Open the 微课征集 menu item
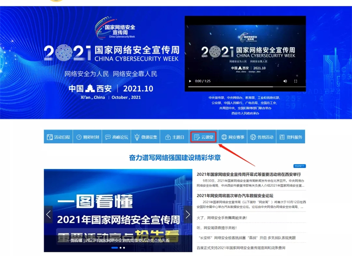Image resolution: width=352 pixels, height=256 pixels. point(145,137)
